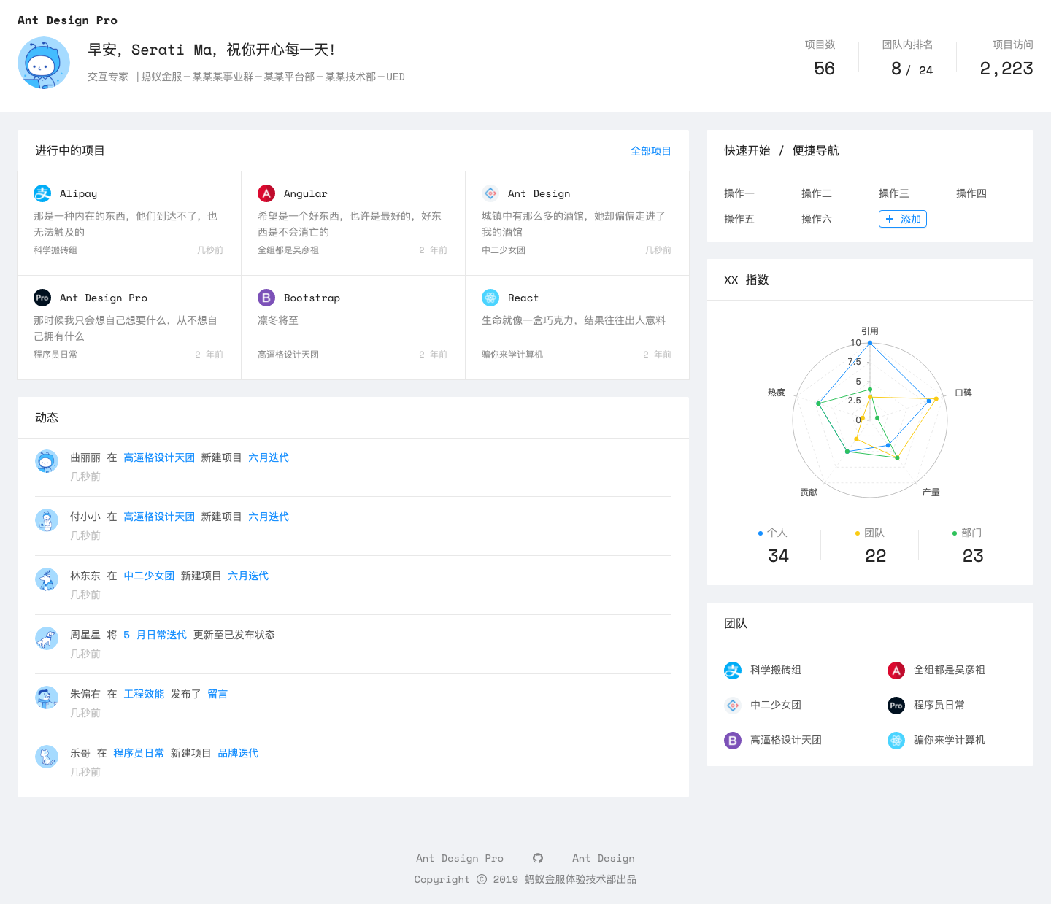Click 曲丽丽's activity avatar
1051x904 pixels.
click(47, 461)
